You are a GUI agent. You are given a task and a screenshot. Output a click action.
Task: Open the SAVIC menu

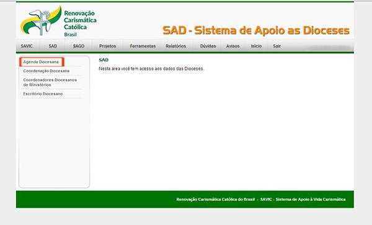(27, 46)
